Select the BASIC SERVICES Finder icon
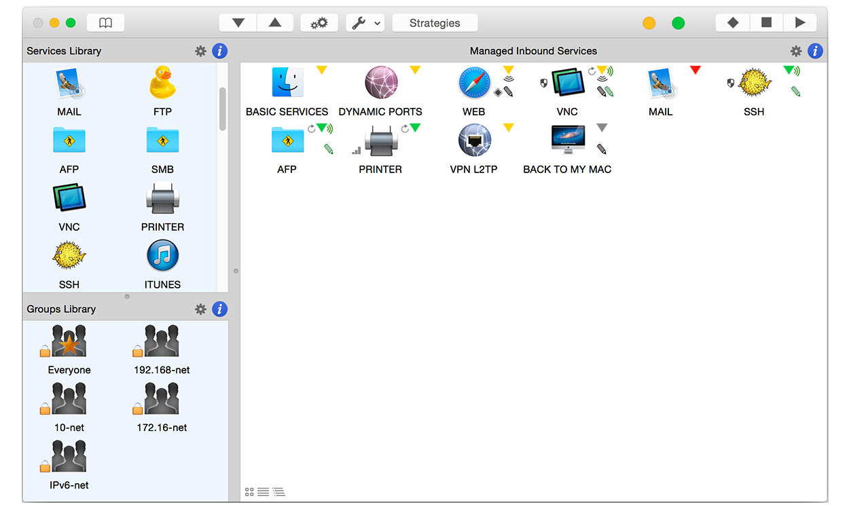Screen dimensions: 849x513 pyautogui.click(x=287, y=83)
